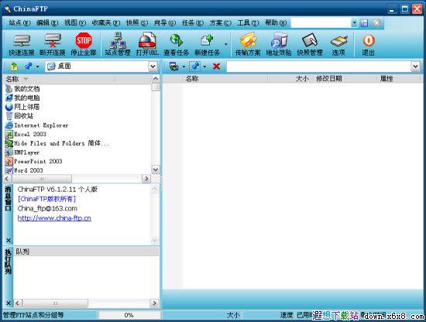Image resolution: width=426 pixels, height=322 pixels.
Task: Click the local pane pin icon
Action: click(x=28, y=66)
